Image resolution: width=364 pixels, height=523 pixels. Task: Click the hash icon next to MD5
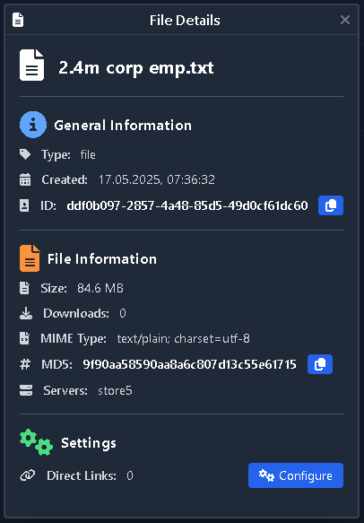click(25, 364)
